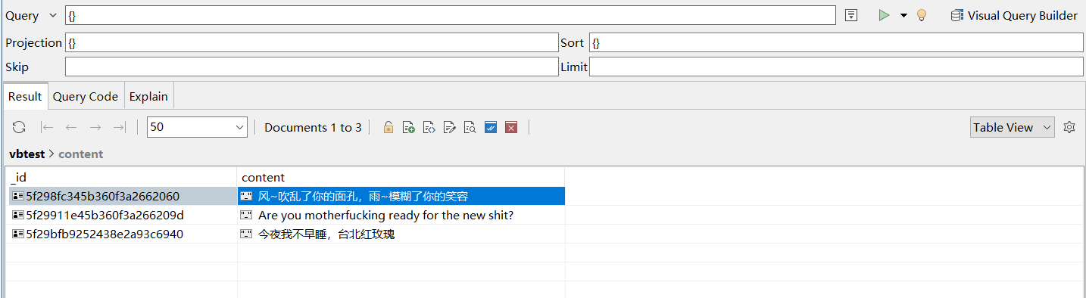Click the padlock read-only icon
The height and width of the screenshot is (298, 1086).
coord(388,128)
